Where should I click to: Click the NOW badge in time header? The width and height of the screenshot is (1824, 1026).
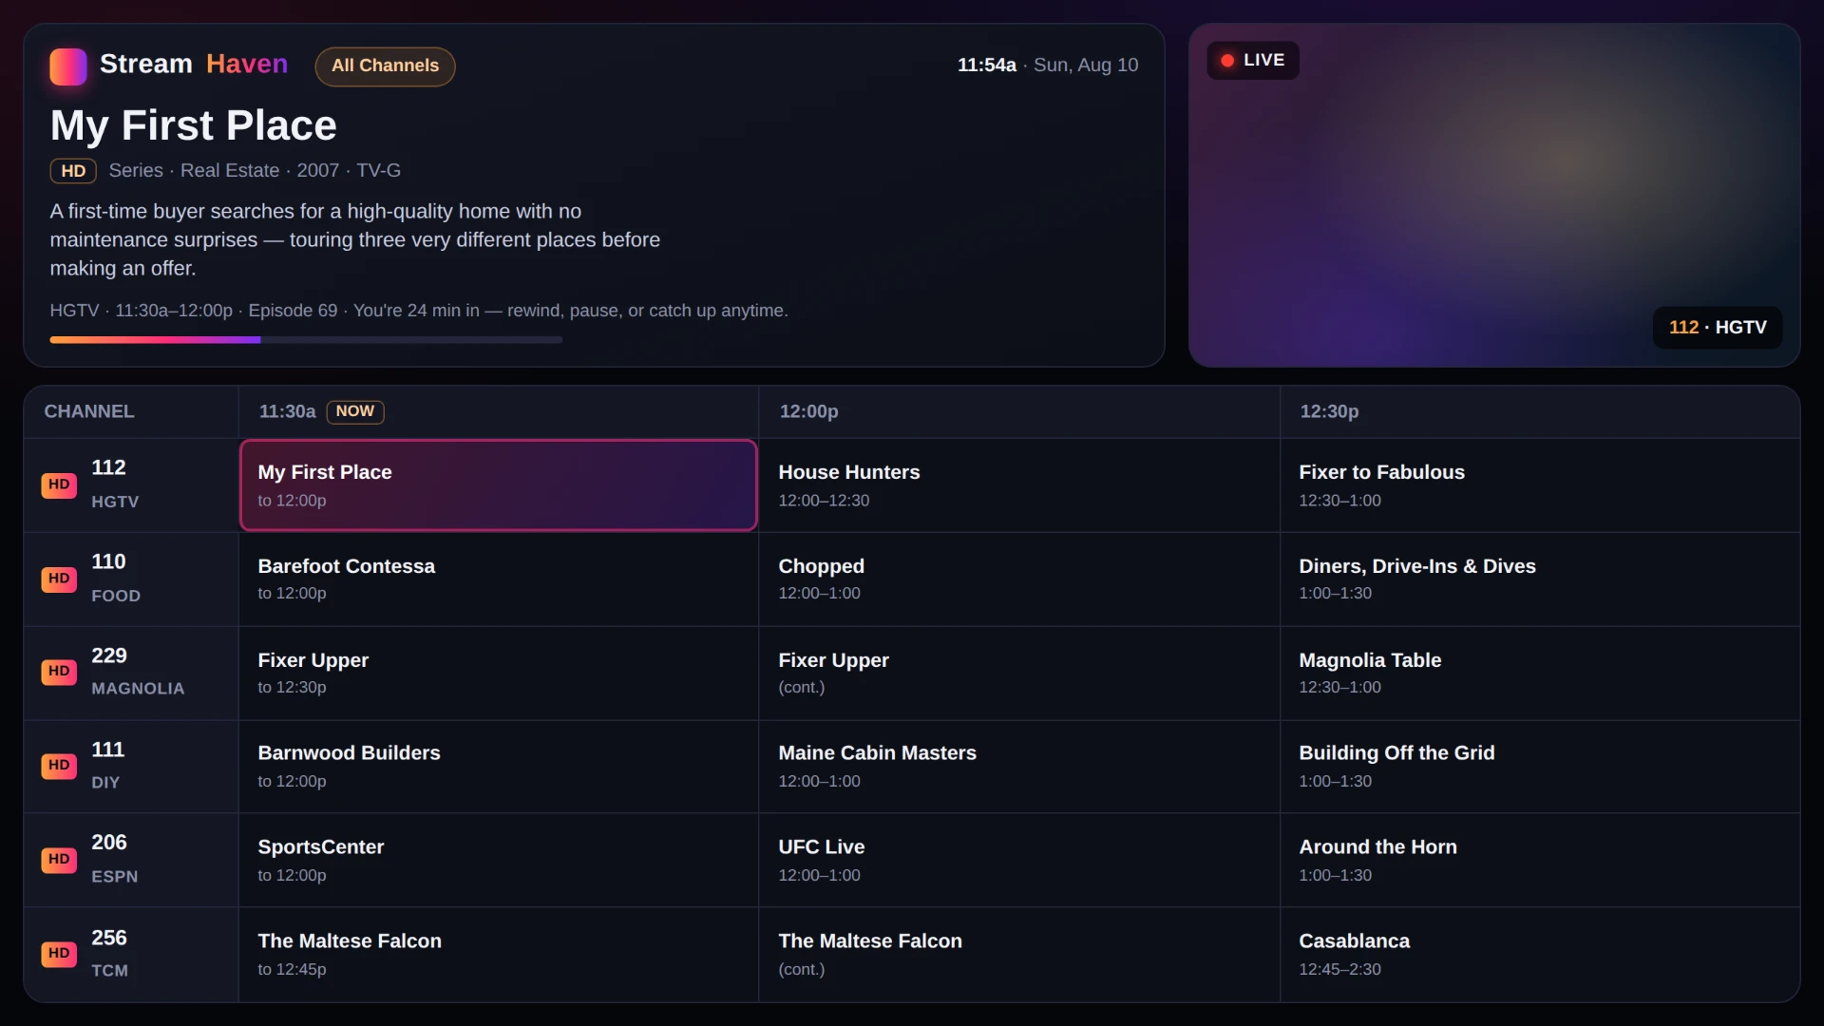355,411
